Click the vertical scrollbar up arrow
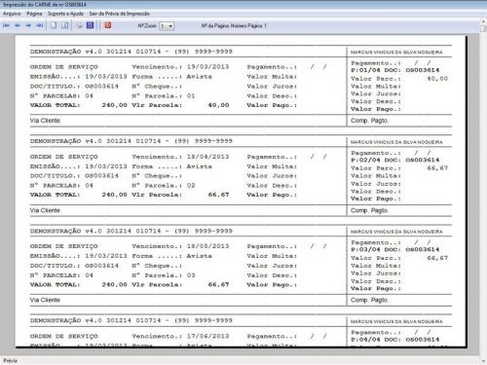The height and width of the screenshot is (365, 487). click(x=483, y=20)
